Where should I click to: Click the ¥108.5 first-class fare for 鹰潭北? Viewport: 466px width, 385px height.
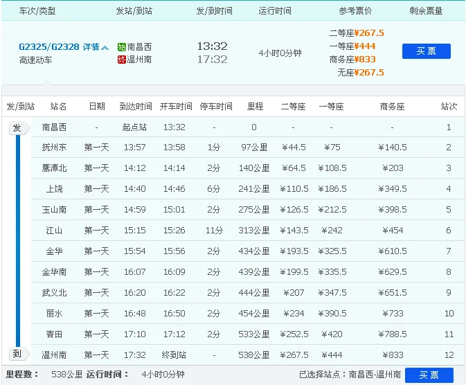332,168
